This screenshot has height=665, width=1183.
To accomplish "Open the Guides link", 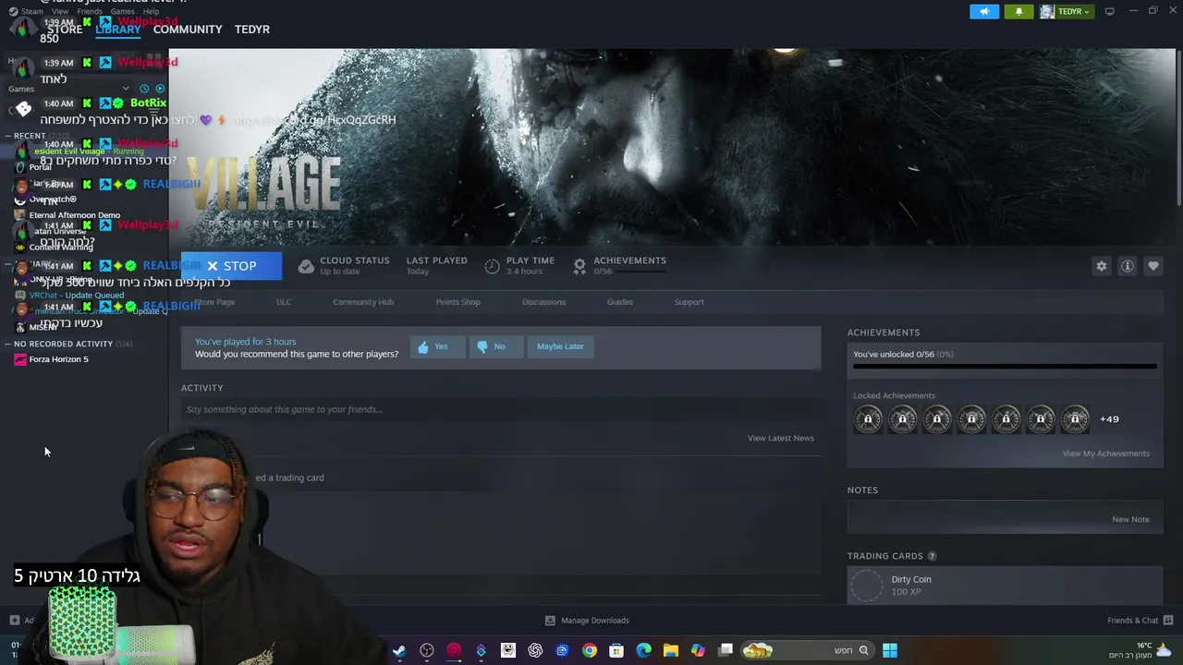I will 620,302.
